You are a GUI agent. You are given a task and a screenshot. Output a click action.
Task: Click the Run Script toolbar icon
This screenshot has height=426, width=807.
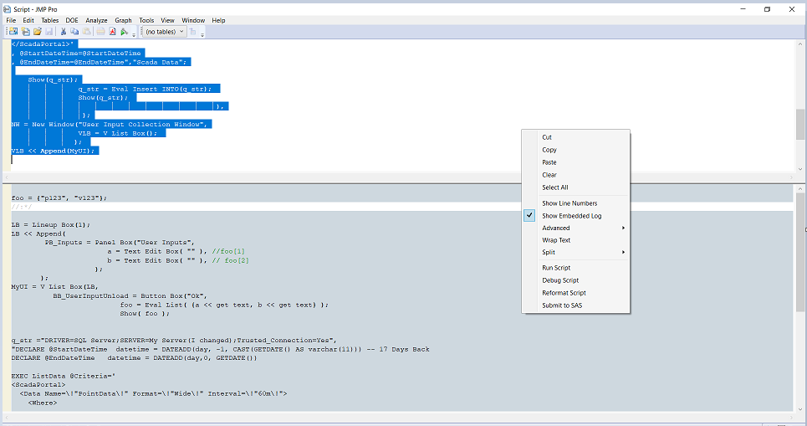coord(124,32)
